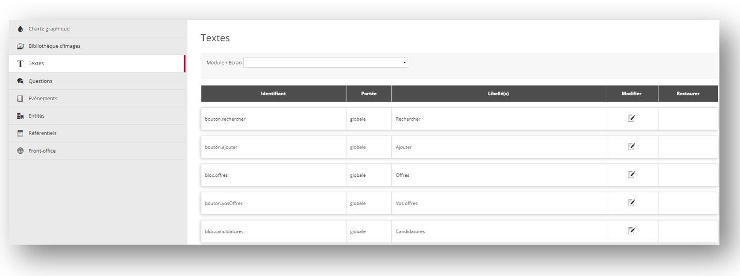Open the Textes menu section
This screenshot has height=276, width=740.
pos(36,64)
